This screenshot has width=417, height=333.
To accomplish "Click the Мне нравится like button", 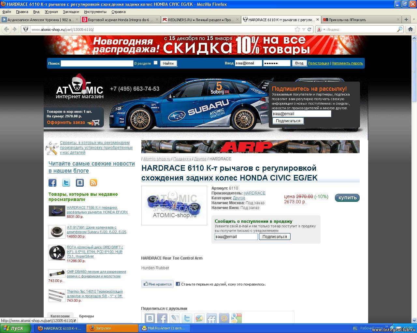I will click(x=157, y=284).
